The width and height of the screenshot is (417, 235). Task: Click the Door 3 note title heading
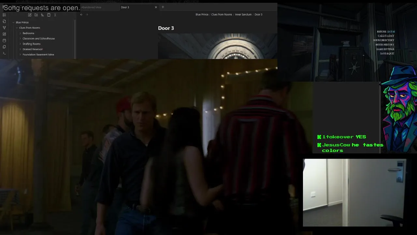tap(166, 28)
